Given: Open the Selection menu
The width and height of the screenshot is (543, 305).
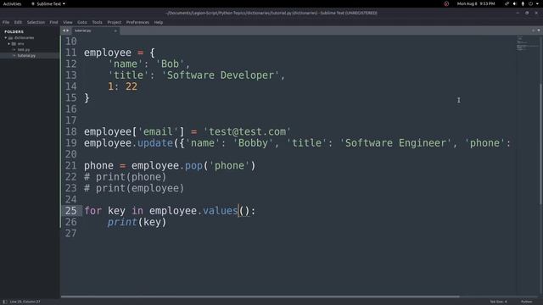Looking at the screenshot, I should point(36,22).
